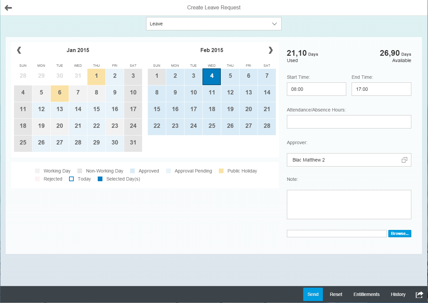
Task: Click the Rejected legend swatch
Action: click(x=37, y=179)
